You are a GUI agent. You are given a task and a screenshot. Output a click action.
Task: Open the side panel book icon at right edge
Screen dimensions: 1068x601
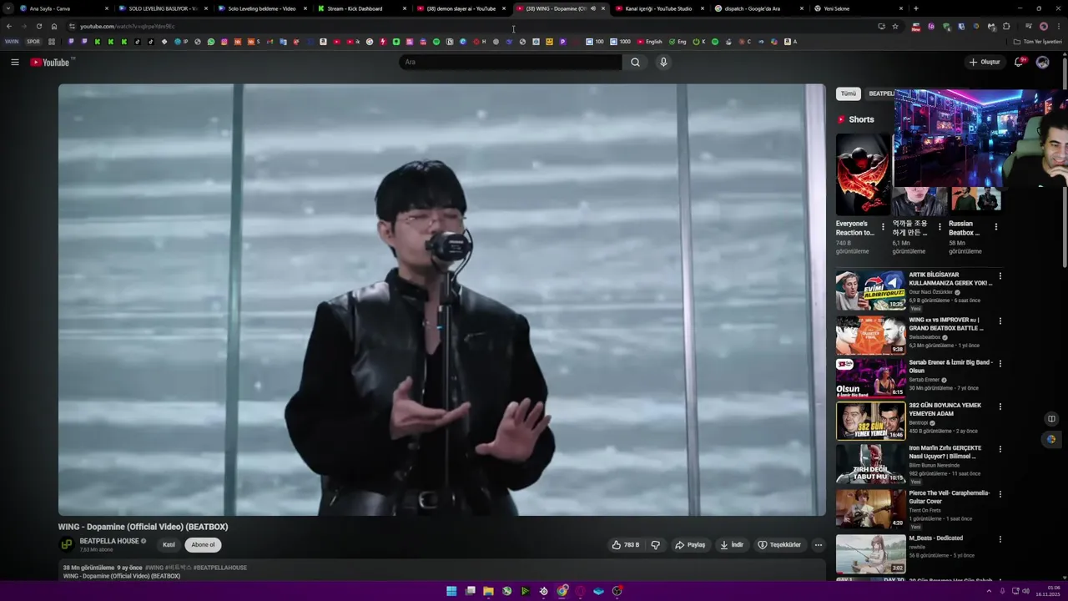(1051, 419)
